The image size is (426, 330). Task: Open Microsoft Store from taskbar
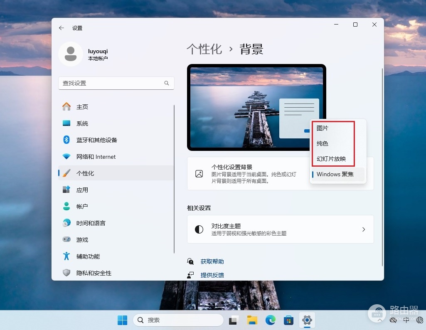pyautogui.click(x=288, y=320)
